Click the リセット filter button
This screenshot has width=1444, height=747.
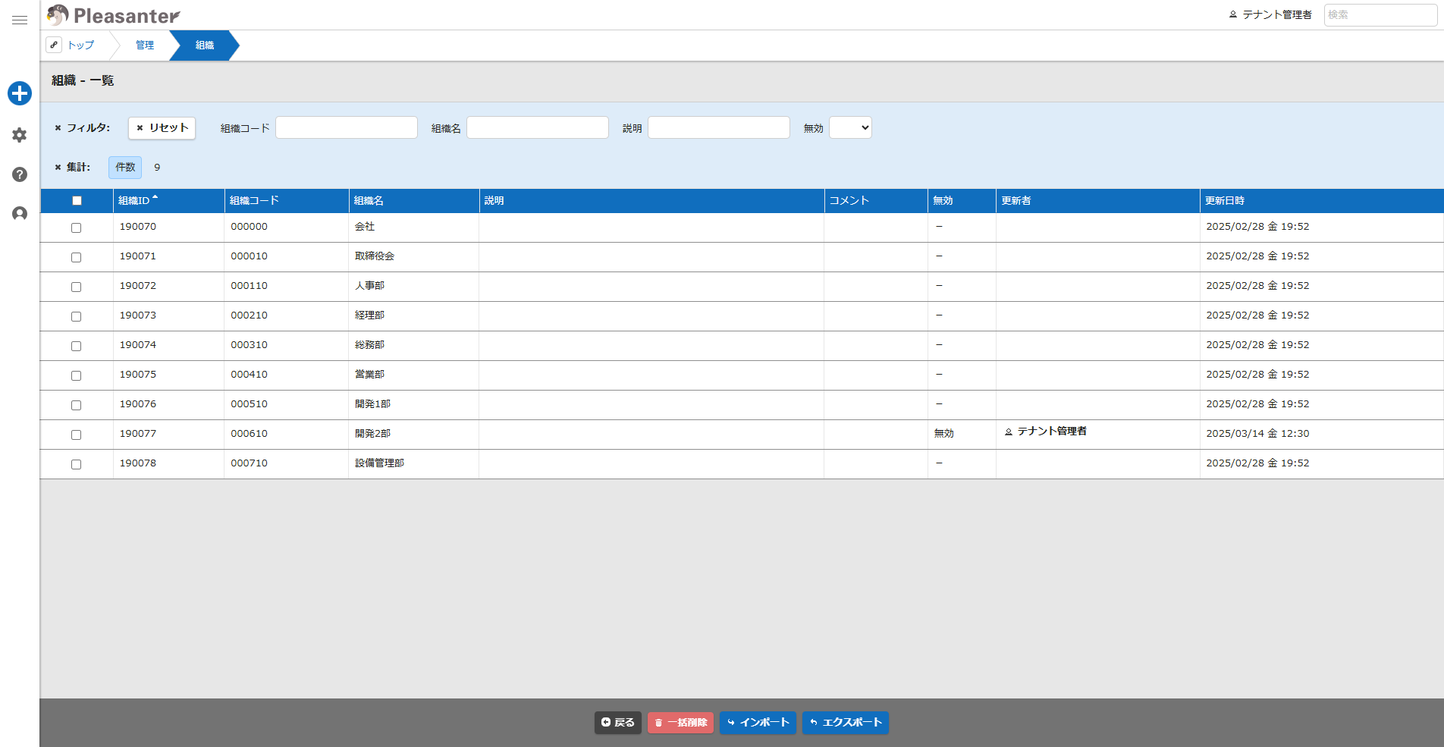162,128
